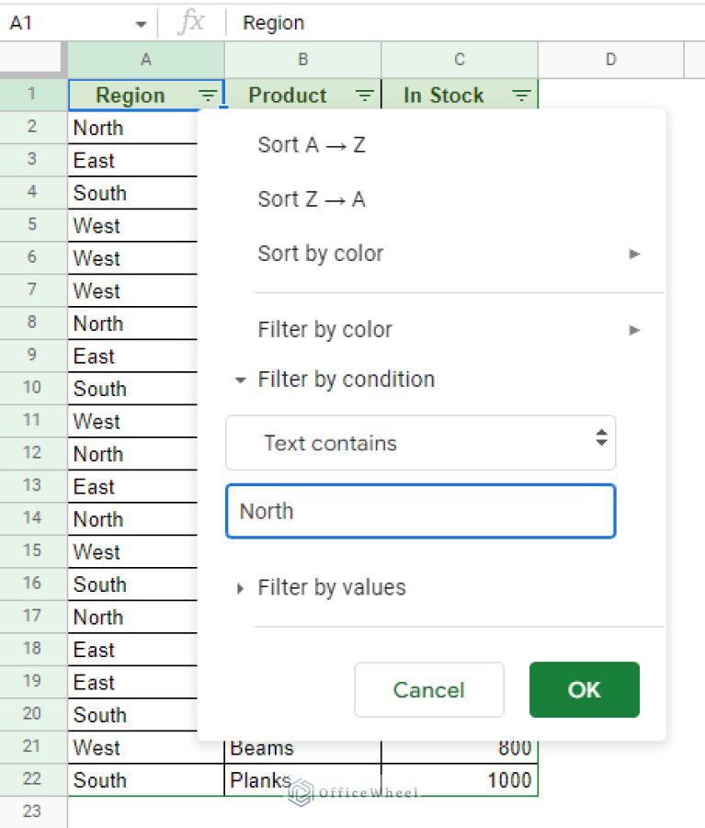Open the Sort by color submenu

tap(634, 254)
